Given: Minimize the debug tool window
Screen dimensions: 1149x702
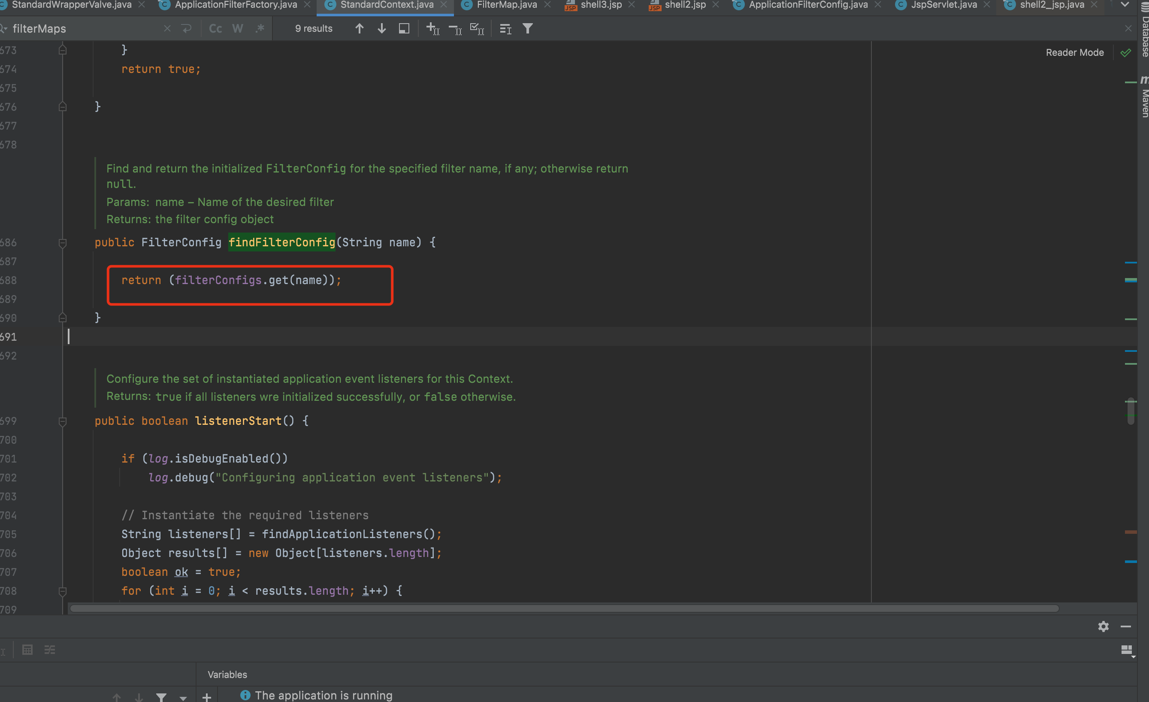Looking at the screenshot, I should point(1126,626).
